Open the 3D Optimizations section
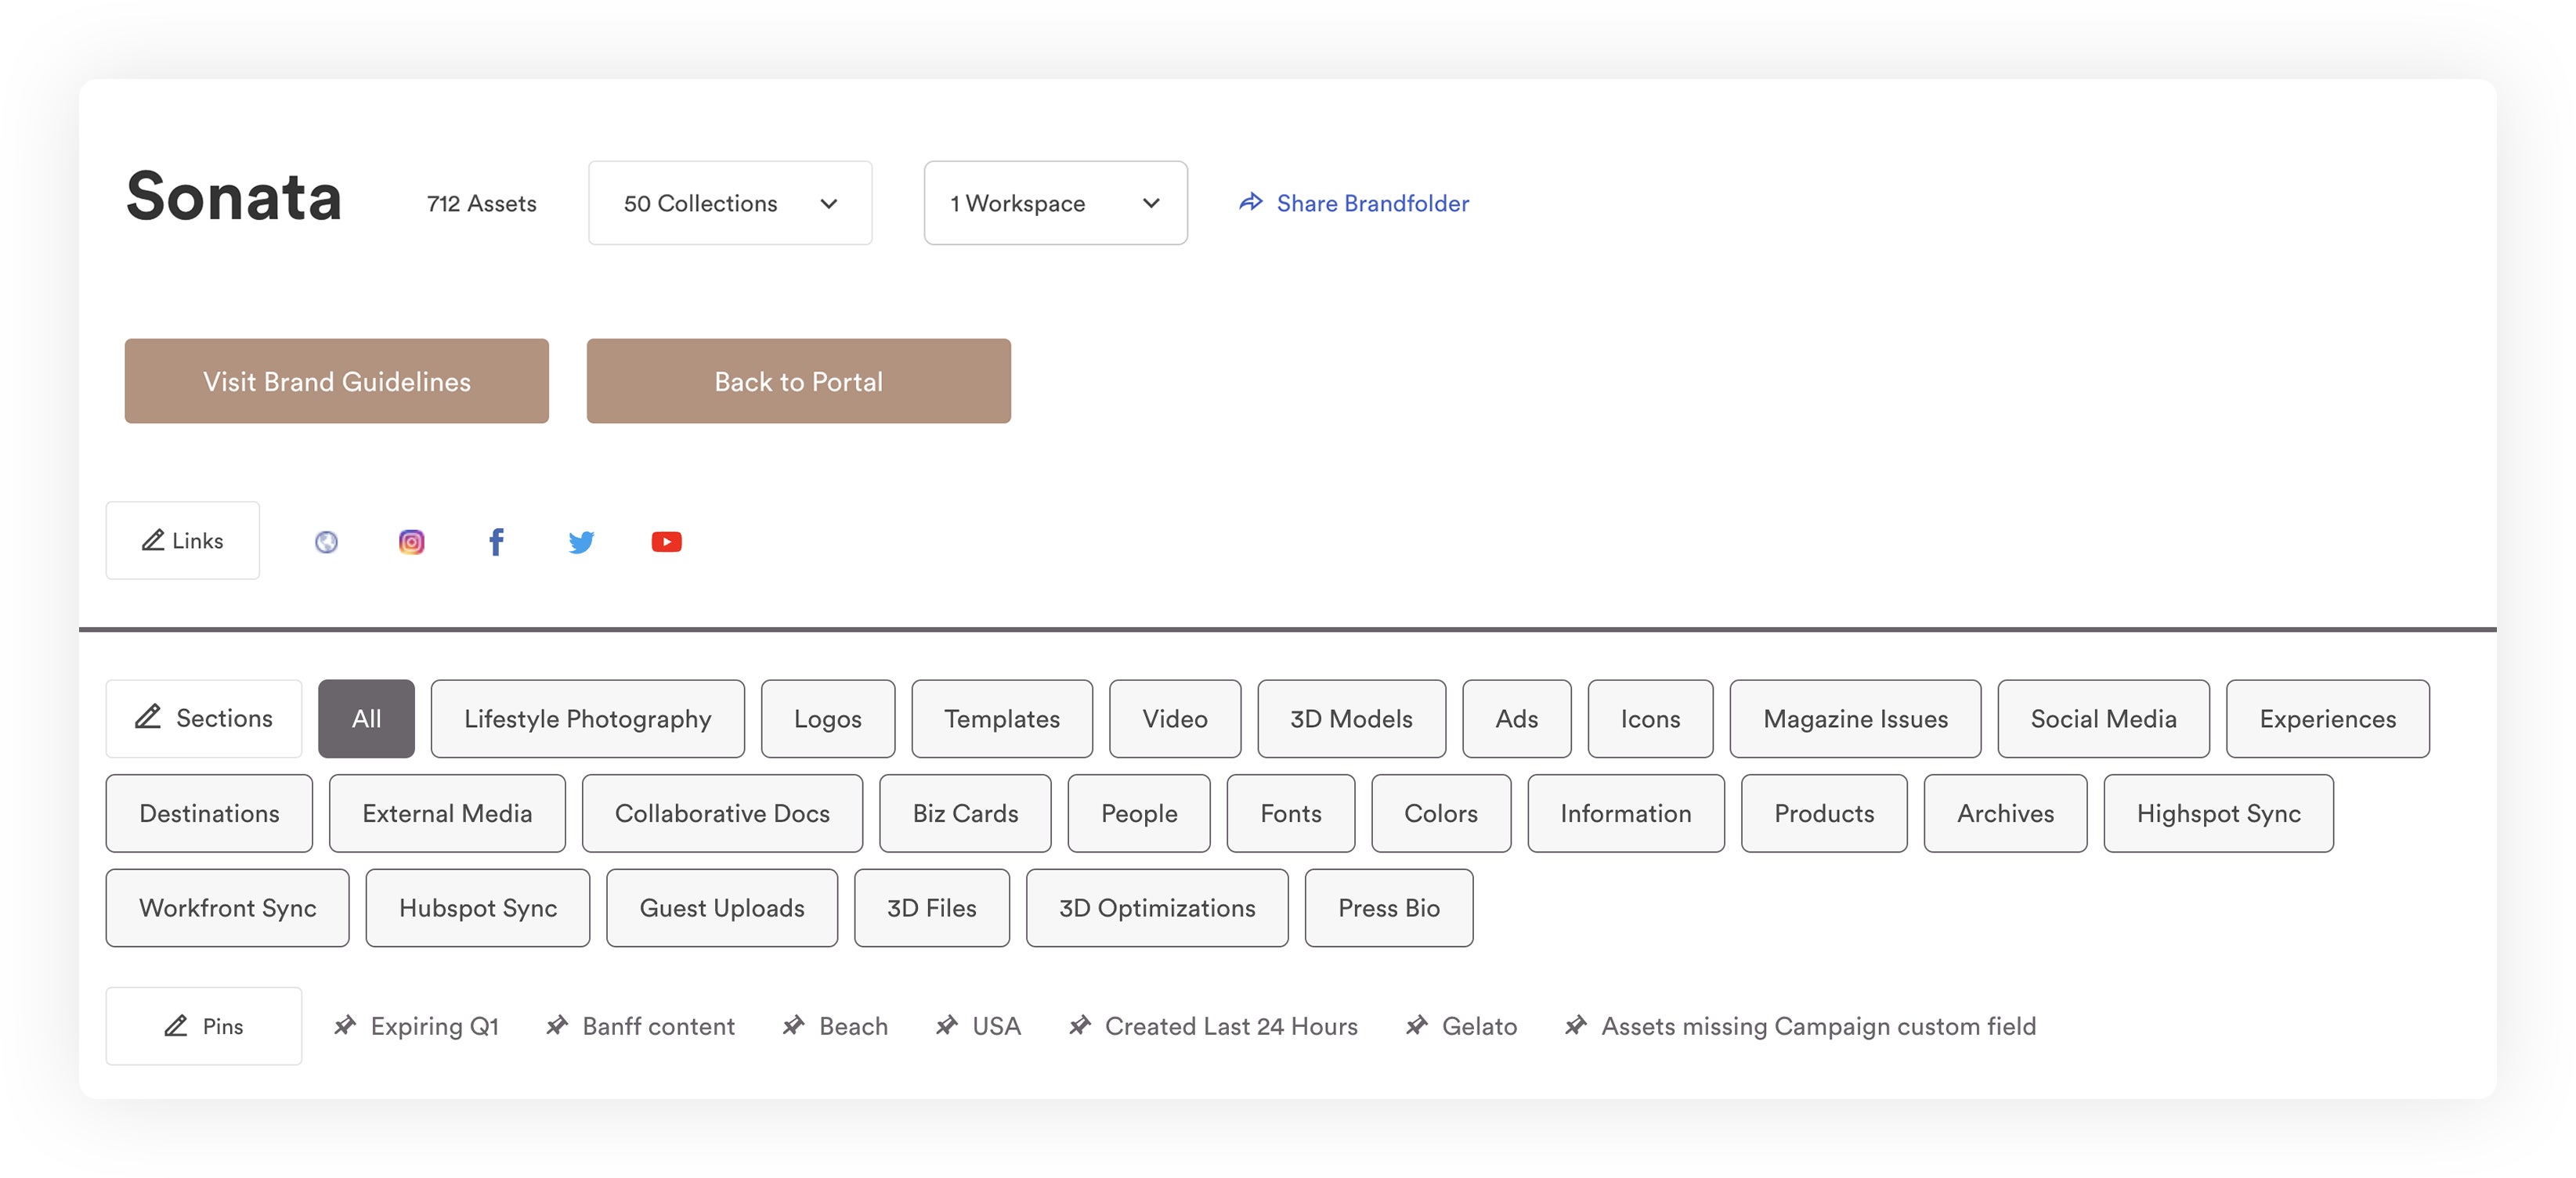Screen dimensions: 2576x1178 tap(1157, 908)
